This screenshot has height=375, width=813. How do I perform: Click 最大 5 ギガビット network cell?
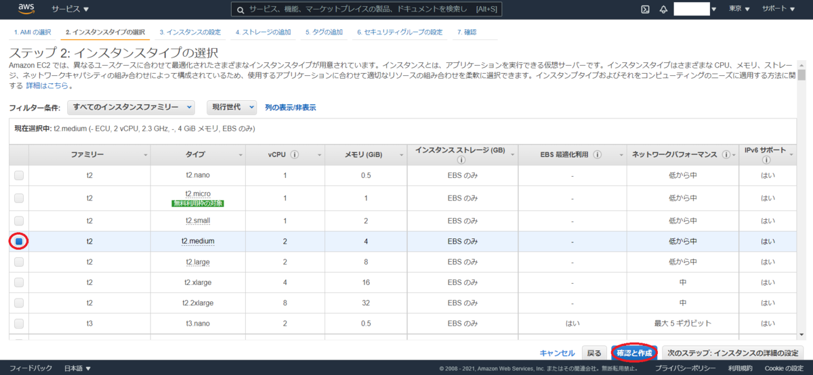[x=682, y=324]
